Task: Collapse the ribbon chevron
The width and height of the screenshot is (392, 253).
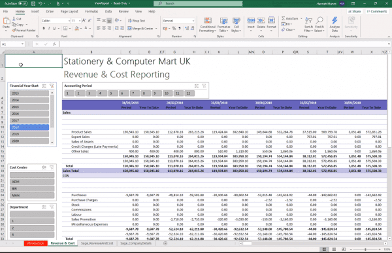Action: click(389, 37)
